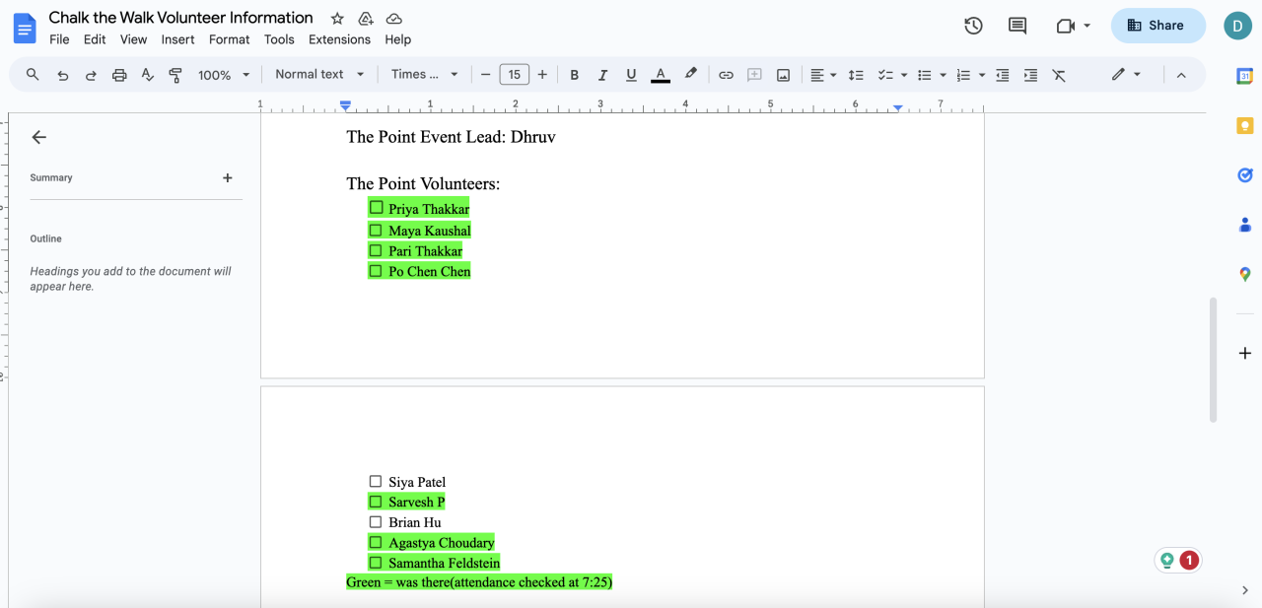
Task: Undo the last action
Action: pyautogui.click(x=62, y=75)
